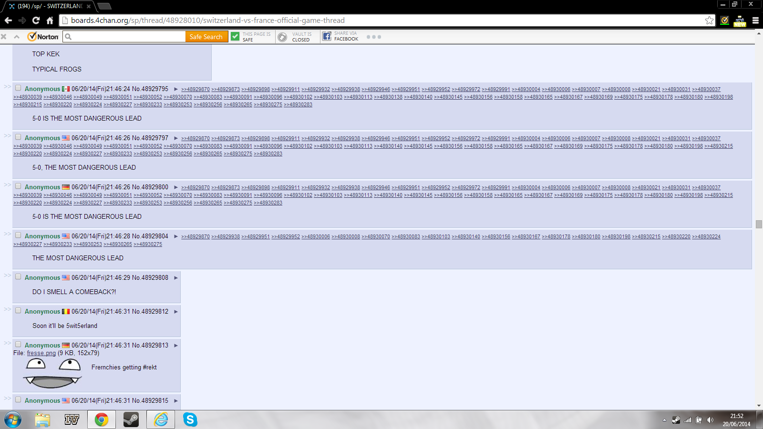Open the Norton vault icon
This screenshot has width=763, height=429.
[x=282, y=37]
